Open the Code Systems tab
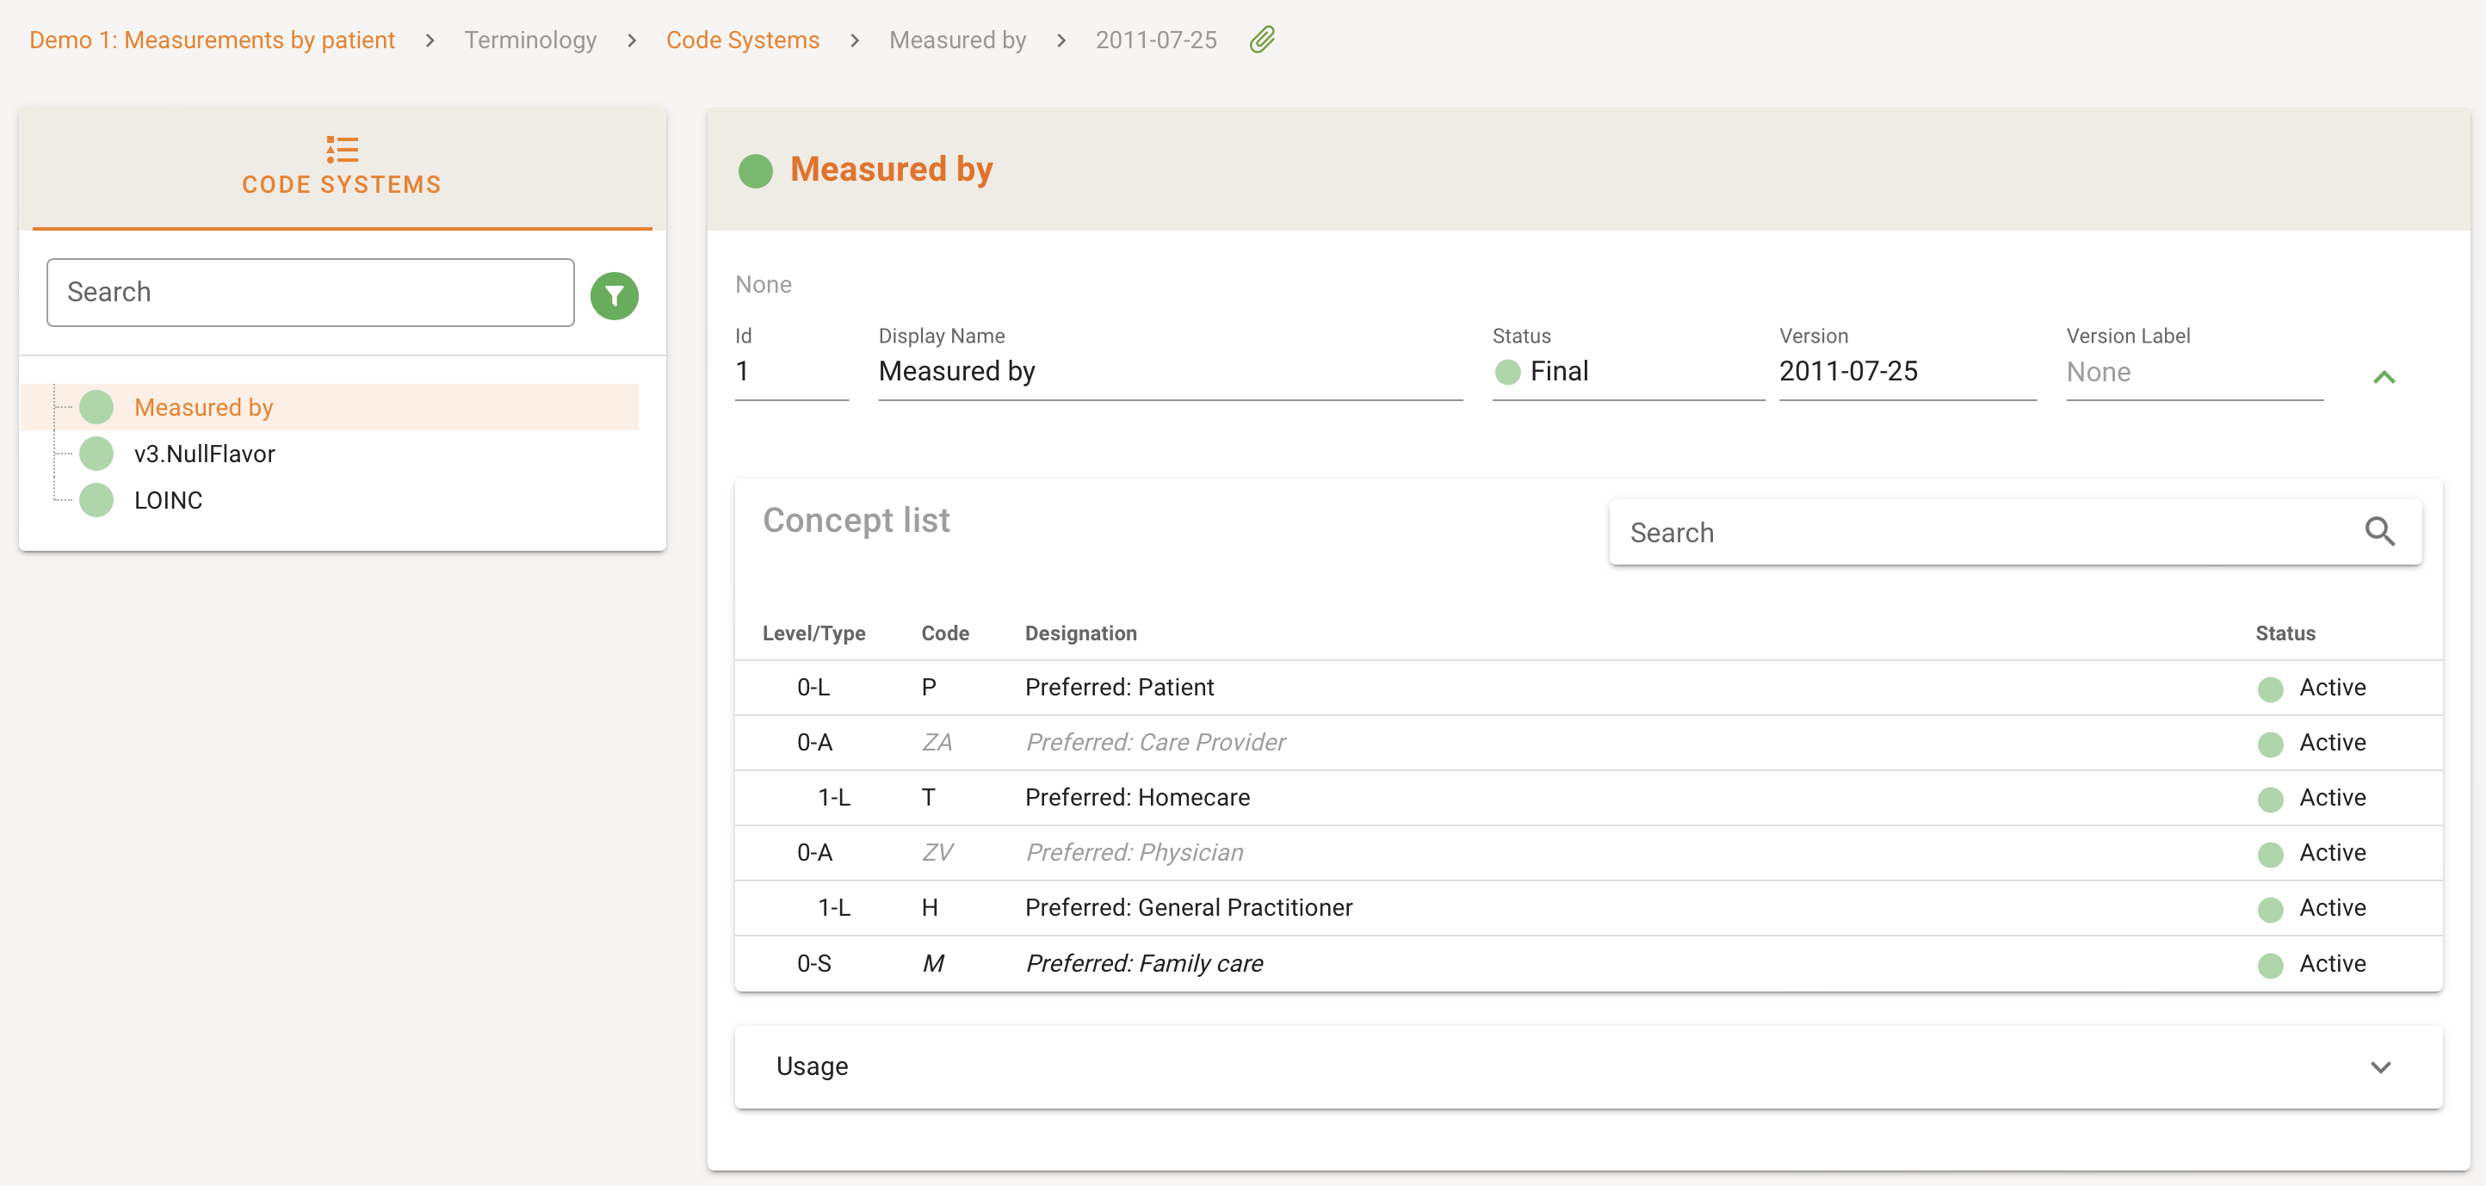 tap(342, 168)
